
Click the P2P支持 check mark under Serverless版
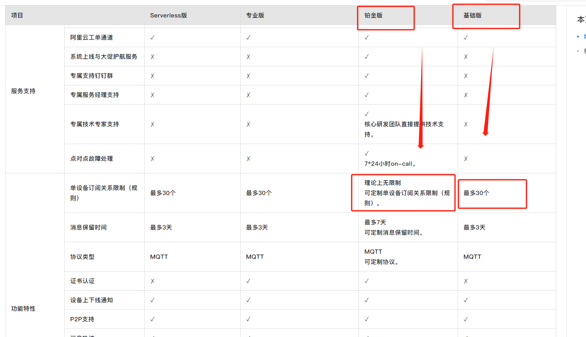[152, 319]
